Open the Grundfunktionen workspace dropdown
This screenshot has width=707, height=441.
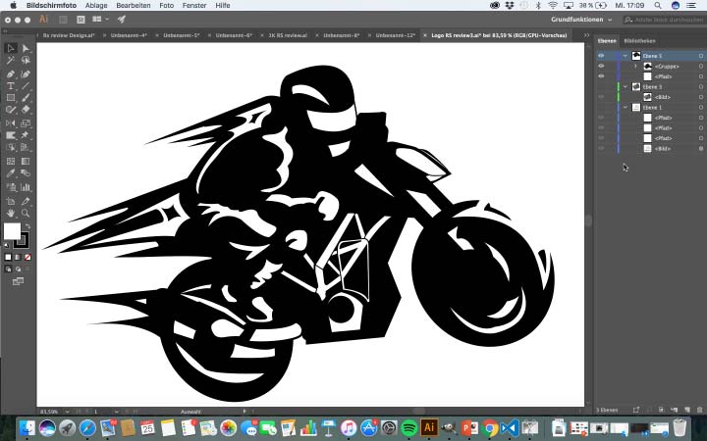point(581,19)
